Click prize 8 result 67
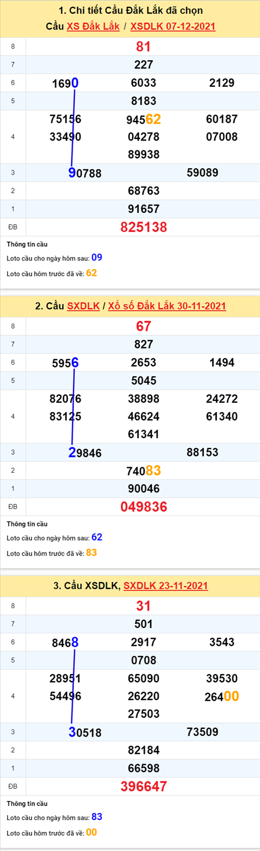260x851 pixels. pos(144,326)
